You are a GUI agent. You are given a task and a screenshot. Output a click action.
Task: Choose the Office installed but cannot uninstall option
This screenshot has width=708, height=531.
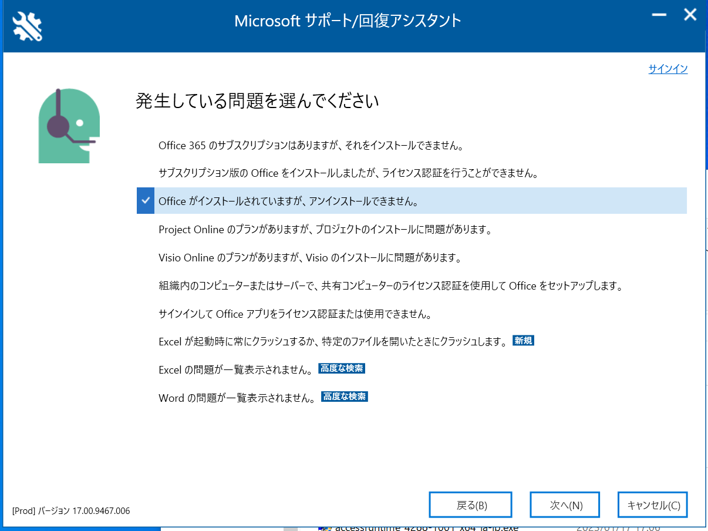[288, 201]
